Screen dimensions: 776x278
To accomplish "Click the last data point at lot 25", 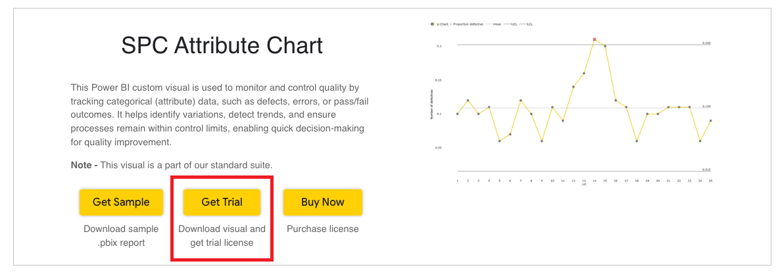I will (711, 121).
